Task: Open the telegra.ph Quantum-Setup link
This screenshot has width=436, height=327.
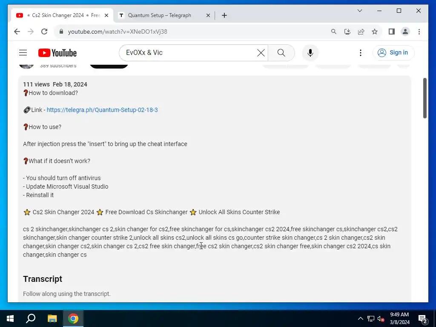Action: (x=102, y=110)
